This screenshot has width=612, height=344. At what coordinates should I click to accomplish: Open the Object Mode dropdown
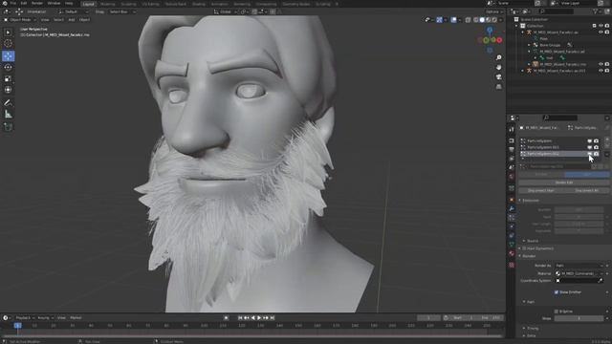click(x=19, y=19)
